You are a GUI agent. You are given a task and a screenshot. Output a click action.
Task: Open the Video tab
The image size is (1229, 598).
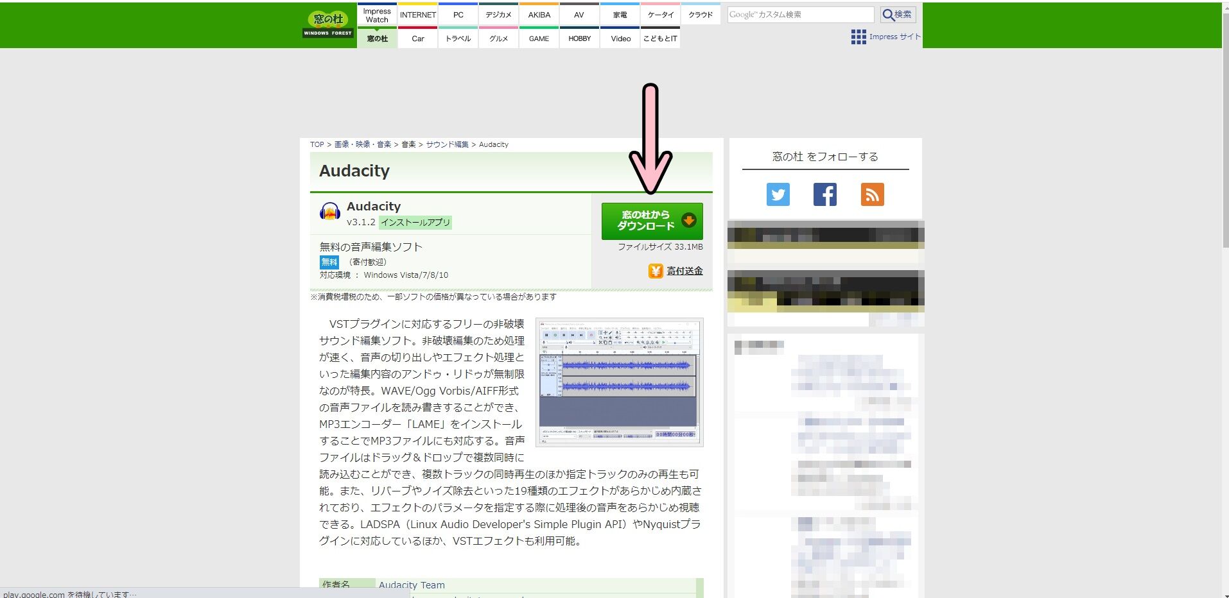click(620, 38)
